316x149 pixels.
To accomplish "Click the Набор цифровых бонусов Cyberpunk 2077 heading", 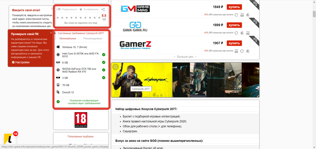I will coord(146,109).
